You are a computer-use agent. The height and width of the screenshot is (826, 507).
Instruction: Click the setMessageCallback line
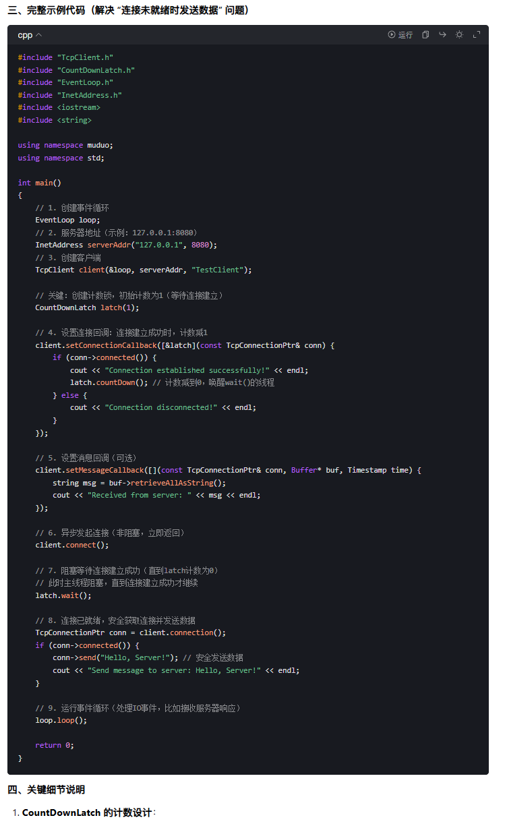(x=228, y=470)
